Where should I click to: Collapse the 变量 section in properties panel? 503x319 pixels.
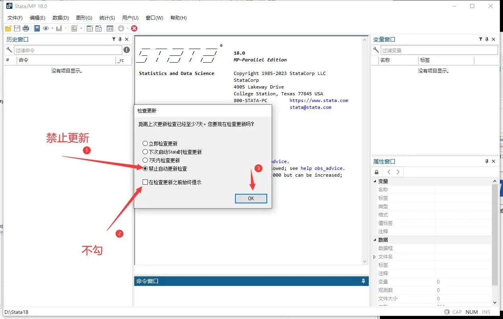pyautogui.click(x=375, y=181)
